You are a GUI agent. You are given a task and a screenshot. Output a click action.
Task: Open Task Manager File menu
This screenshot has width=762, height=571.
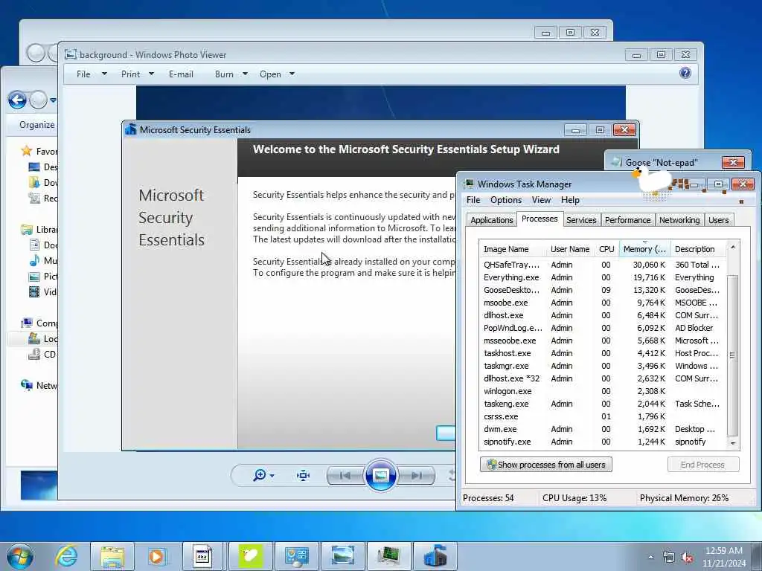click(473, 200)
